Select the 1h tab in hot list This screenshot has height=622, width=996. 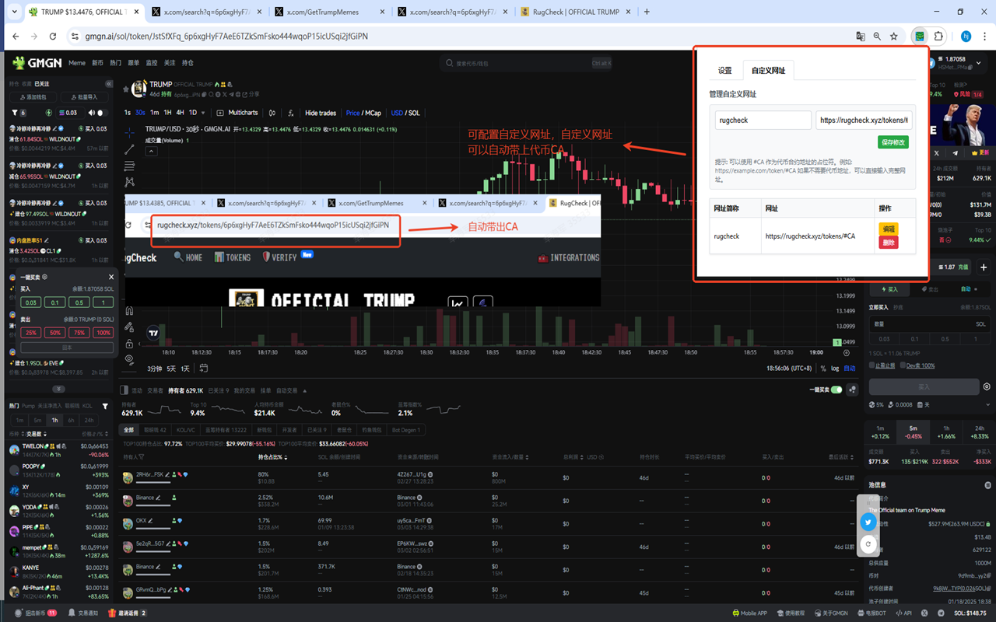54,420
